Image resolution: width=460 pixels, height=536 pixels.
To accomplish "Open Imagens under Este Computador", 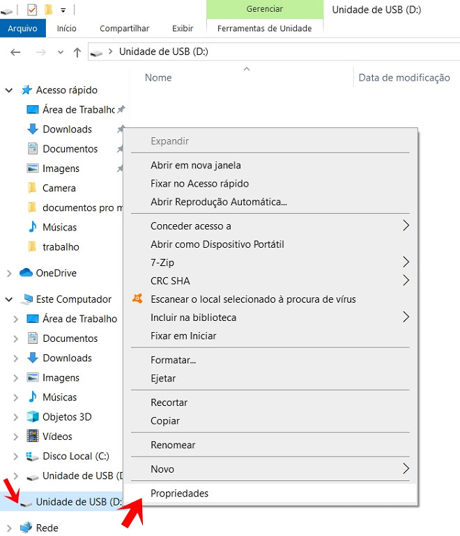I will click(x=61, y=378).
